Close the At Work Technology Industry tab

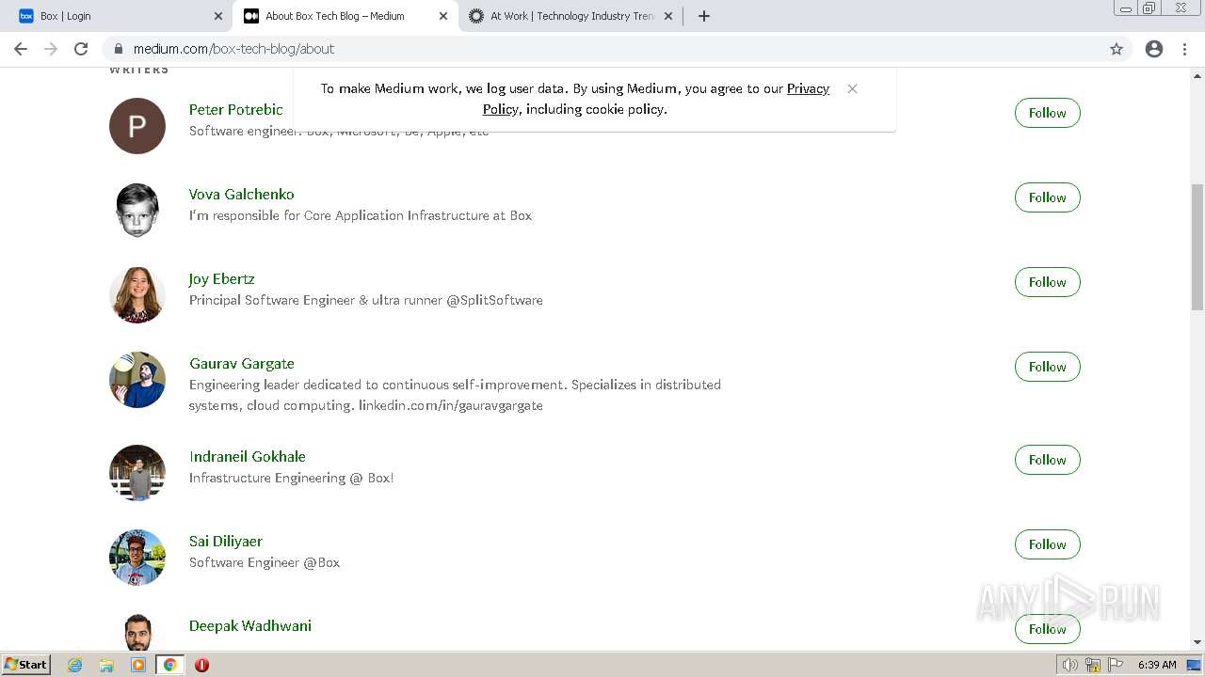coord(668,16)
